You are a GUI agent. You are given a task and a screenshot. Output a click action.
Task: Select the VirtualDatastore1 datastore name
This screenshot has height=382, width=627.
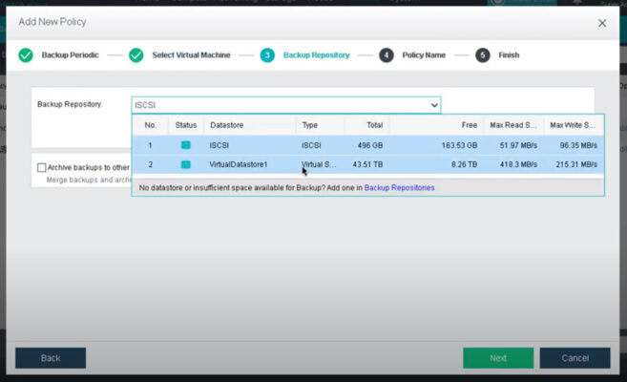239,164
